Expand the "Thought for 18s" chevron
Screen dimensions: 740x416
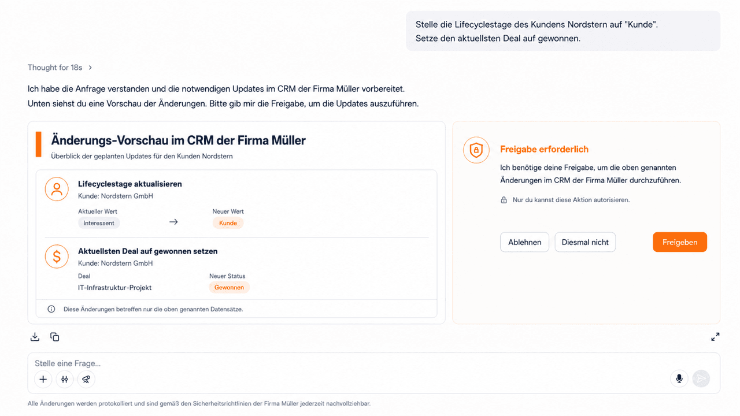click(x=90, y=68)
